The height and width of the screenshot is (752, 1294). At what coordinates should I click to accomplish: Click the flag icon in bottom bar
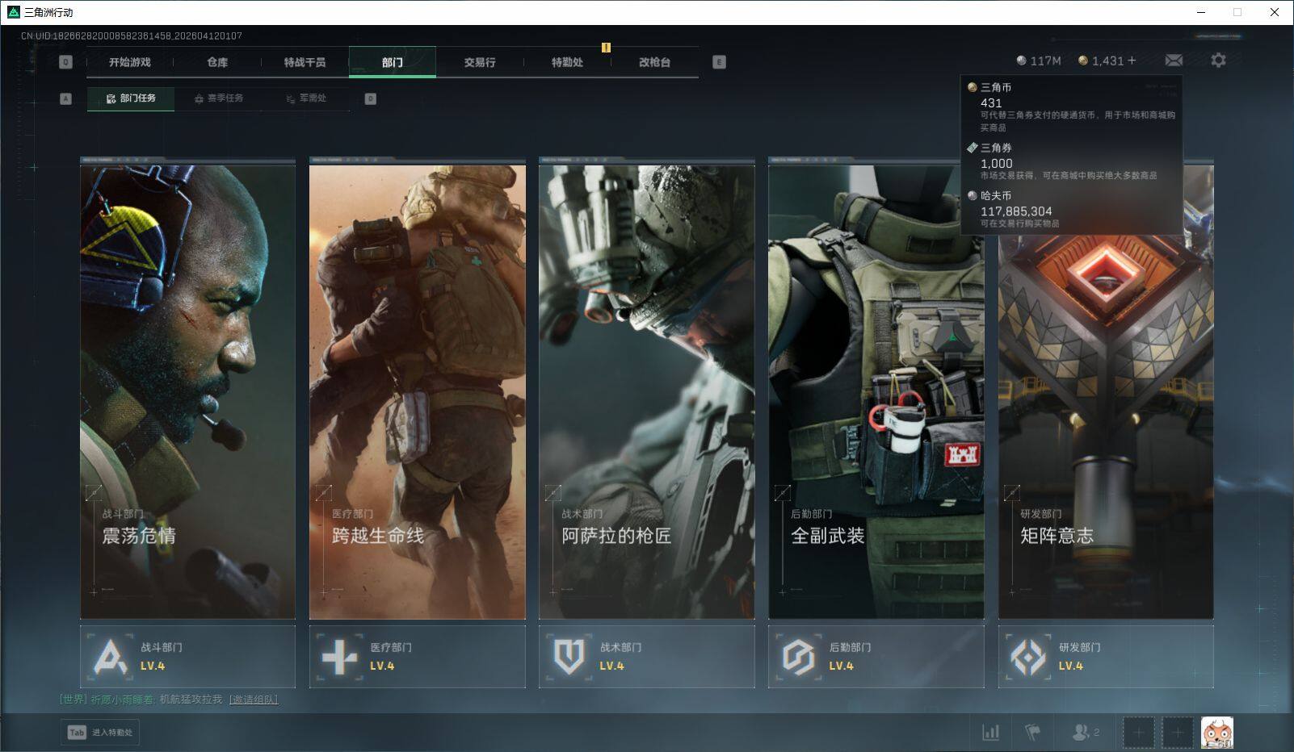(1032, 732)
